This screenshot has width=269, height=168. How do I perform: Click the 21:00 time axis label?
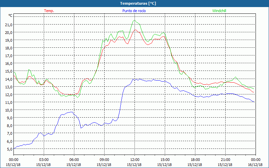[225, 160]
